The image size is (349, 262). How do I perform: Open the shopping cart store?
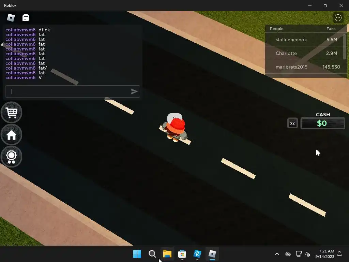tap(11, 113)
